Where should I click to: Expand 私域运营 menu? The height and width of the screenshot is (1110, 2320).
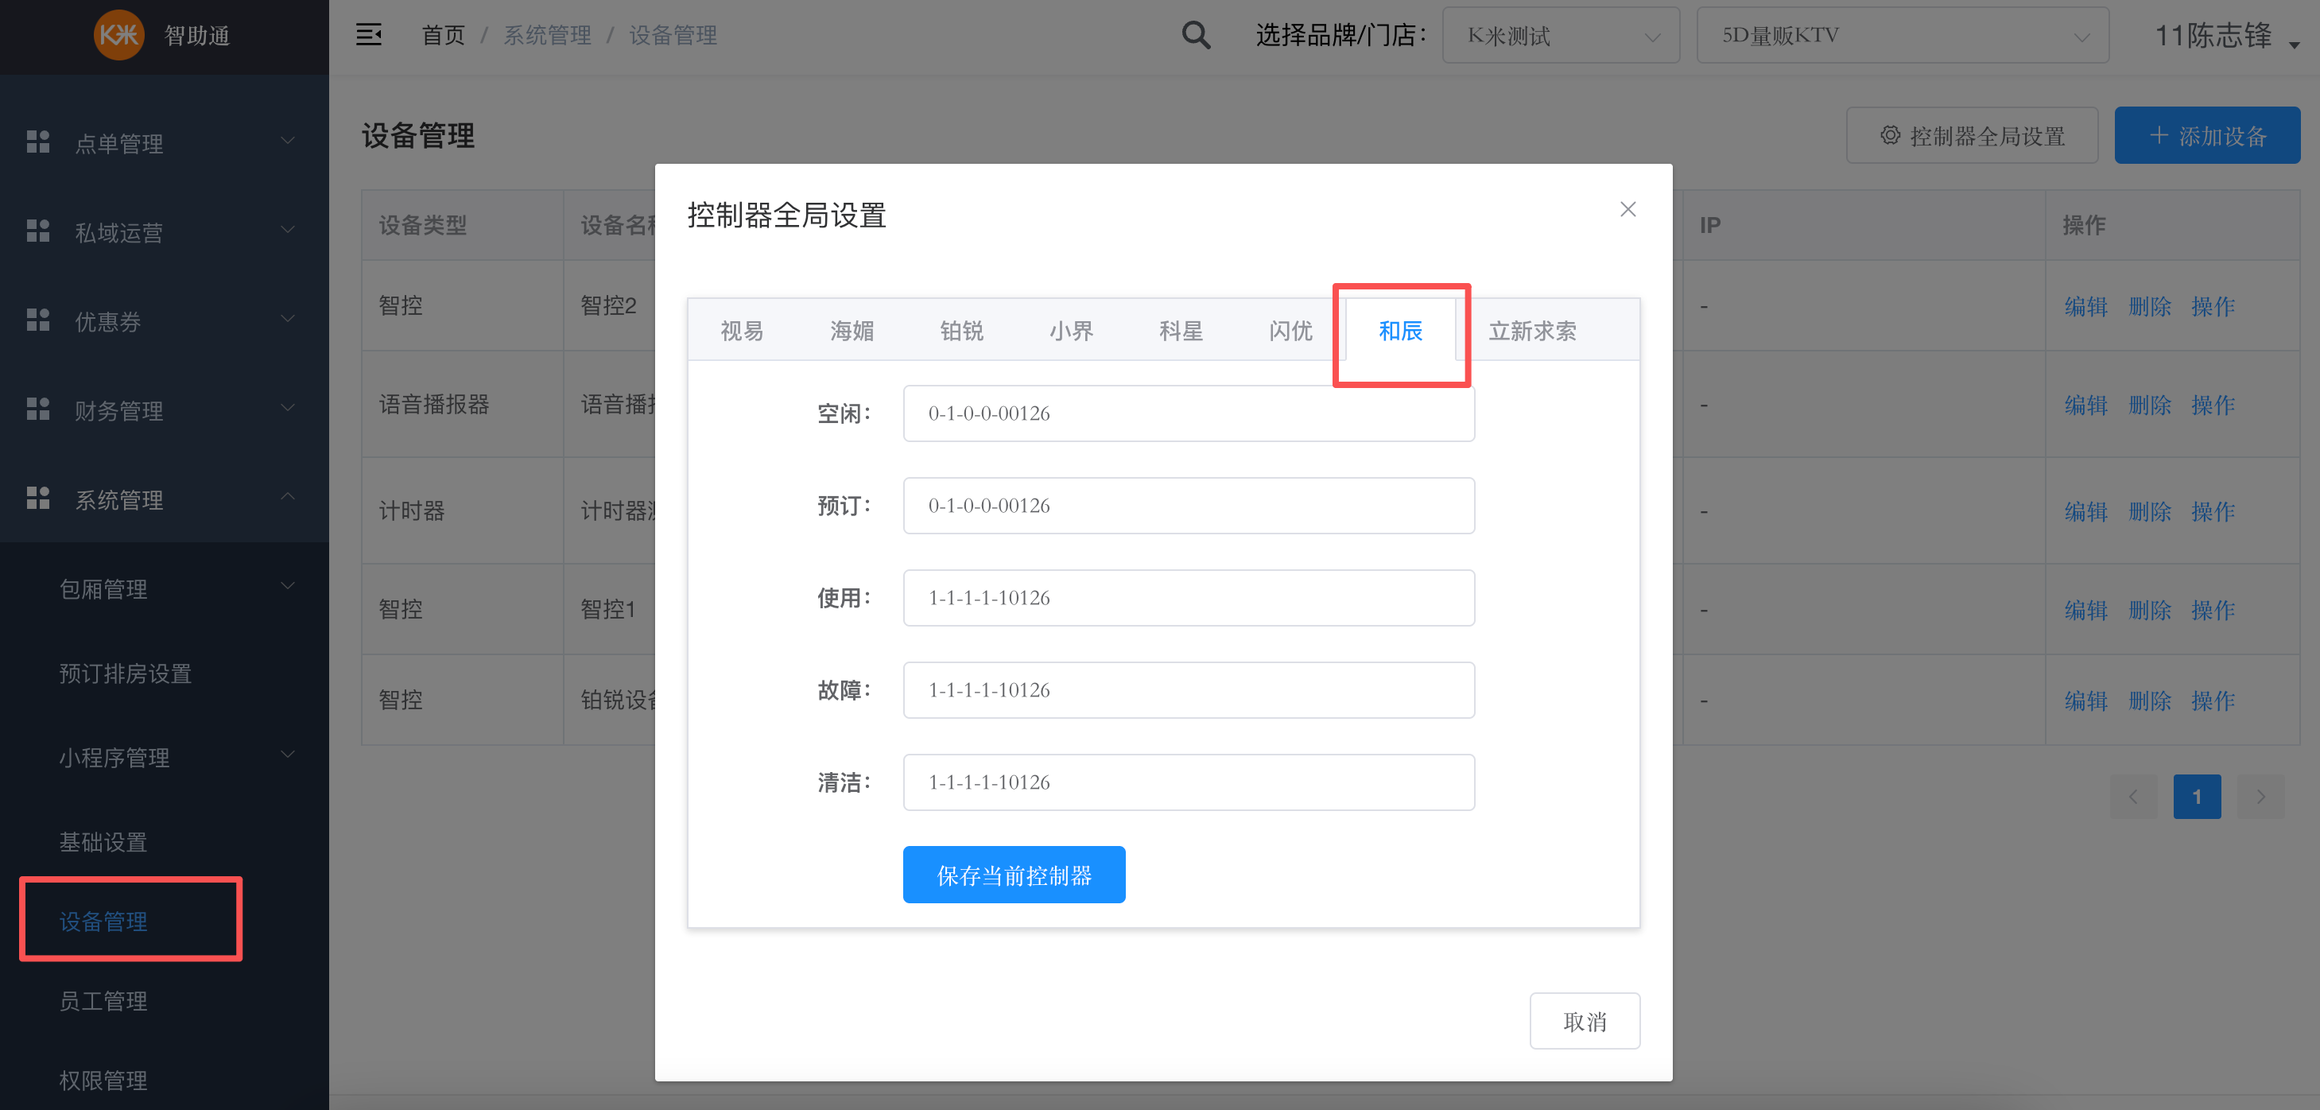[x=288, y=230]
